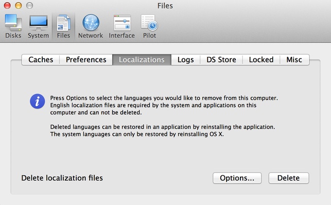This screenshot has height=205, width=331.
Task: Open the Preferences tab
Action: [x=86, y=59]
